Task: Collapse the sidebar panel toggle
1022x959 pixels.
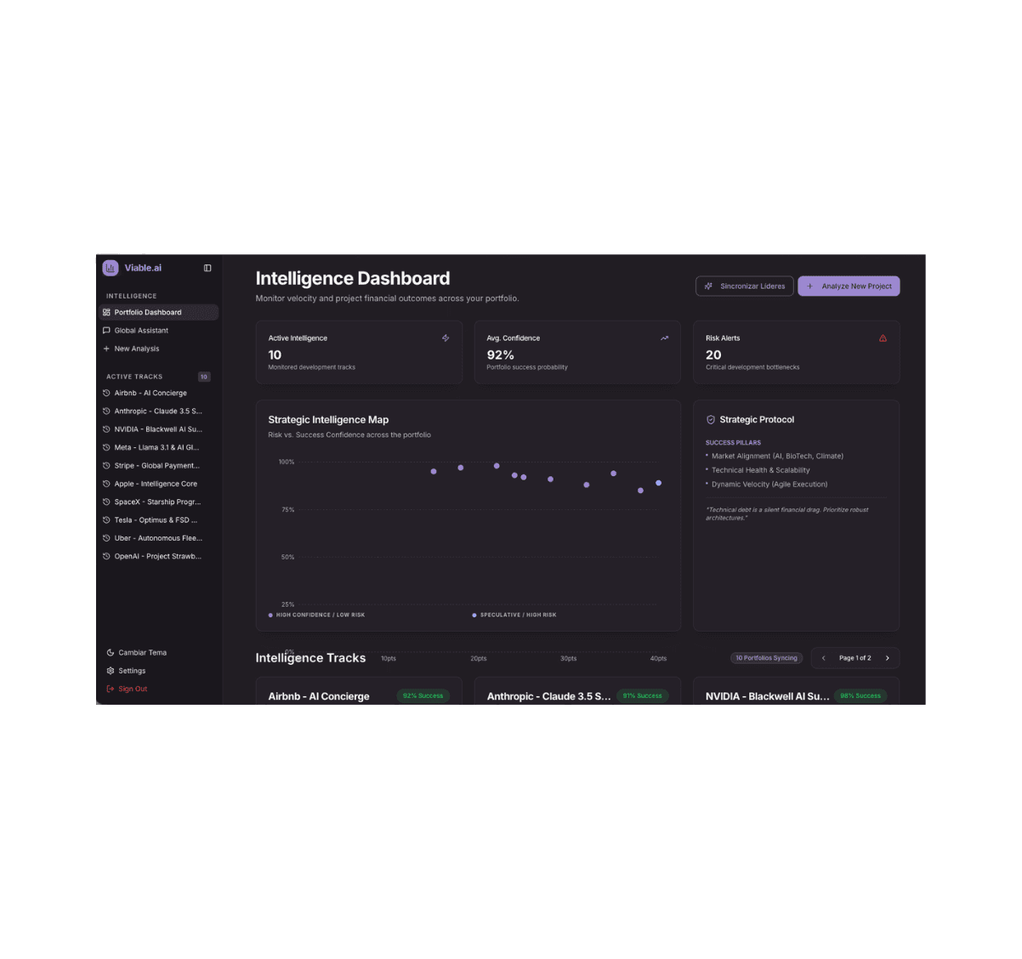Action: pos(207,268)
